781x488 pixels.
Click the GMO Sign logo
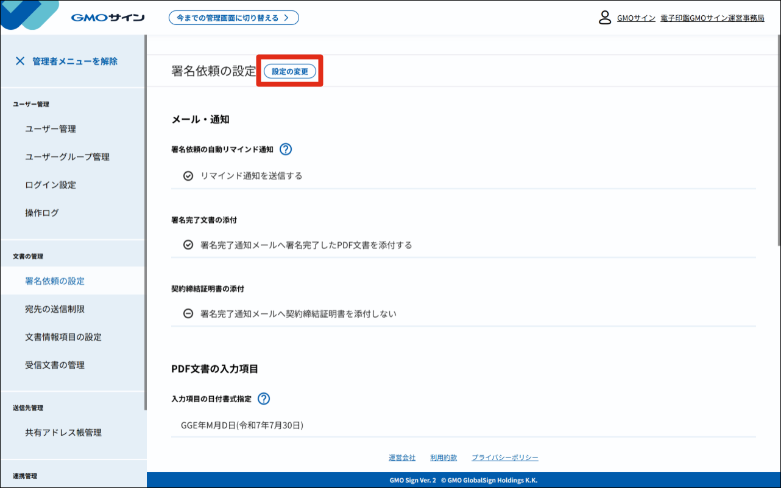(107, 18)
